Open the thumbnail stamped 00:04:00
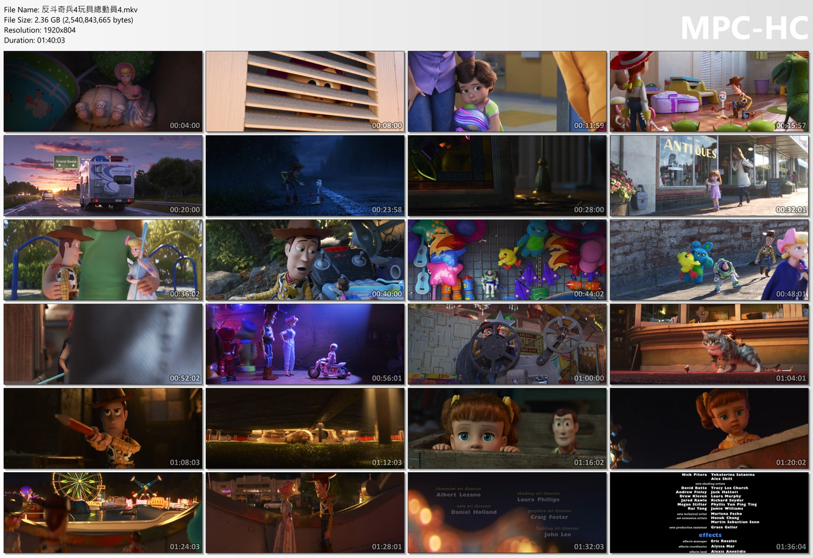The height and width of the screenshot is (558, 813). (x=103, y=92)
